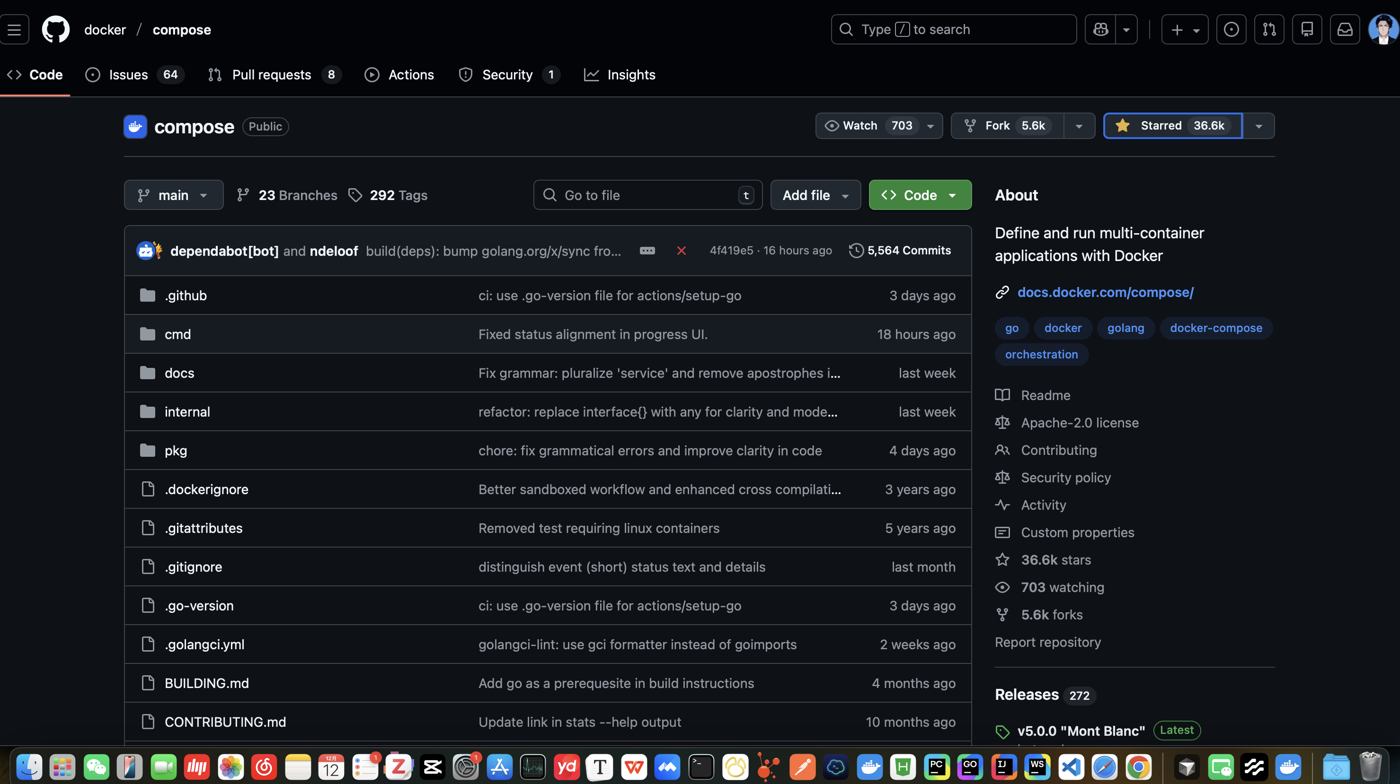
Task: Open the docs.docker.com/compose link
Action: [x=1105, y=292]
